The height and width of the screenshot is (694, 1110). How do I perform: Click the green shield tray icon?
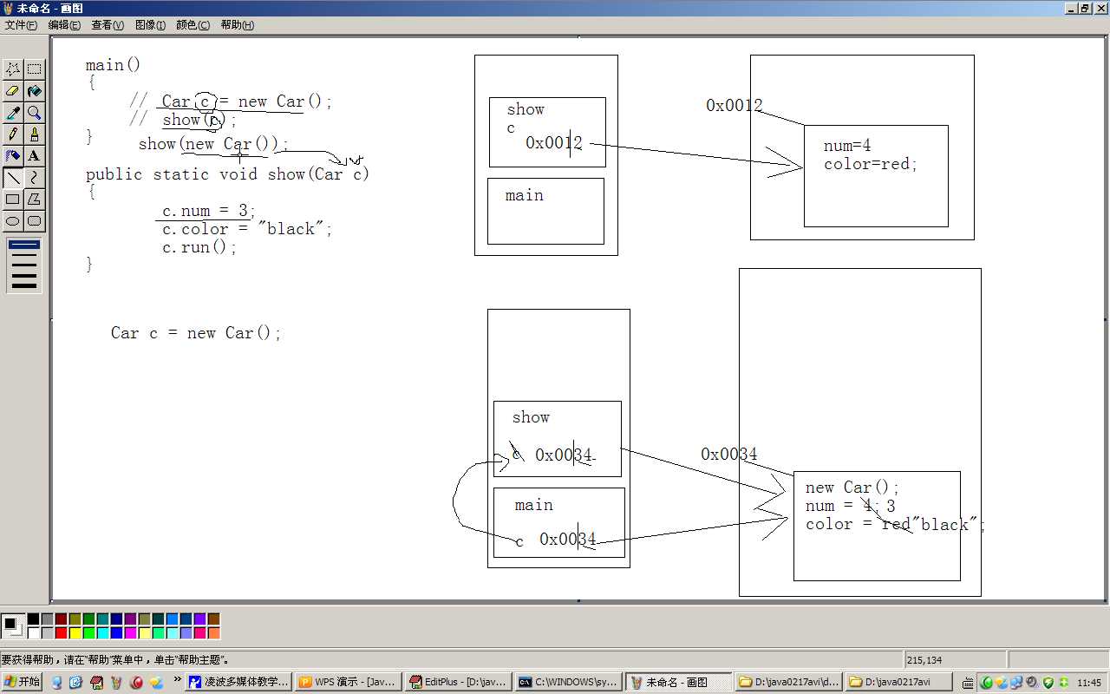pos(1048,683)
